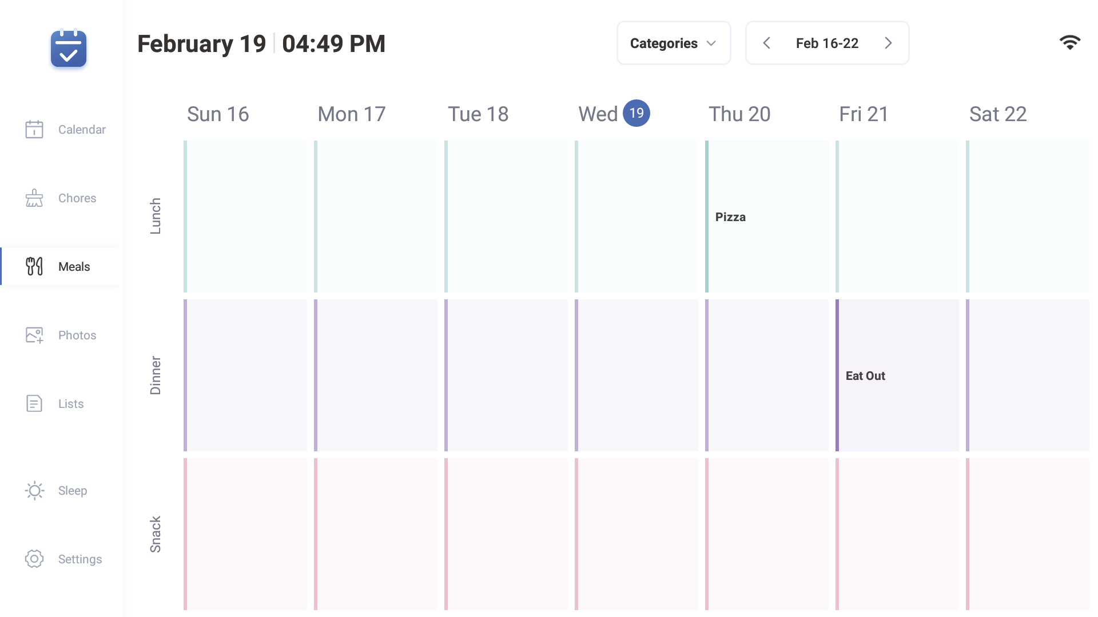The image size is (1098, 617).
Task: Open Sleep mode sun icon
Action: click(x=34, y=490)
